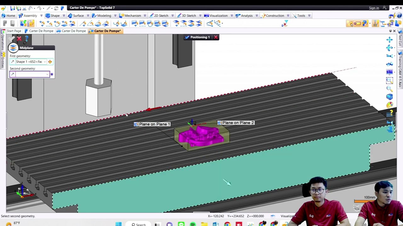Screen dimensions: 403x226
Task: Click the yellow question mark info icon
Action: click(x=390, y=113)
